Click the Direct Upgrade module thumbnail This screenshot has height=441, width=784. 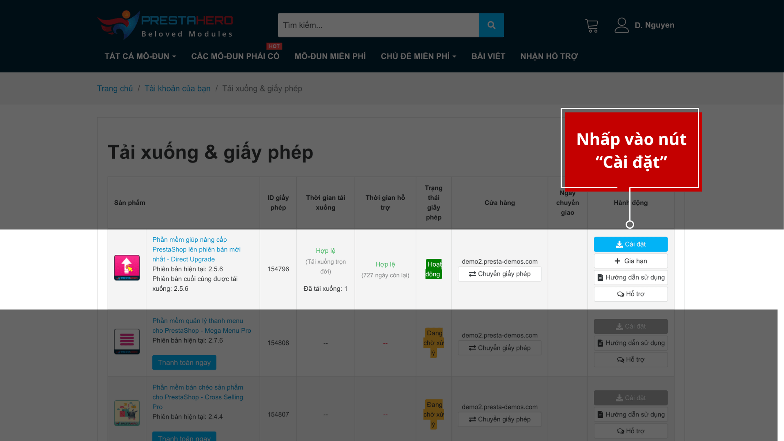click(127, 268)
